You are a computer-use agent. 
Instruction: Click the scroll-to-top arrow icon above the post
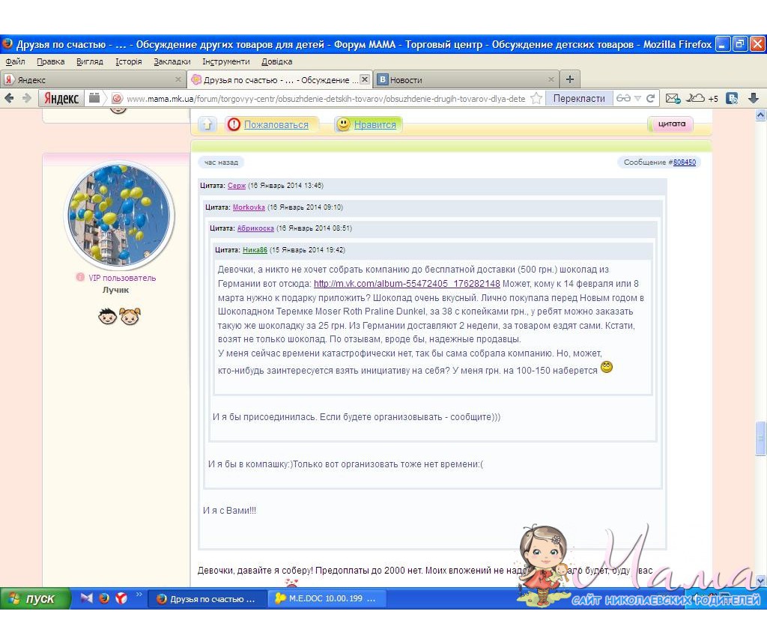(x=208, y=124)
